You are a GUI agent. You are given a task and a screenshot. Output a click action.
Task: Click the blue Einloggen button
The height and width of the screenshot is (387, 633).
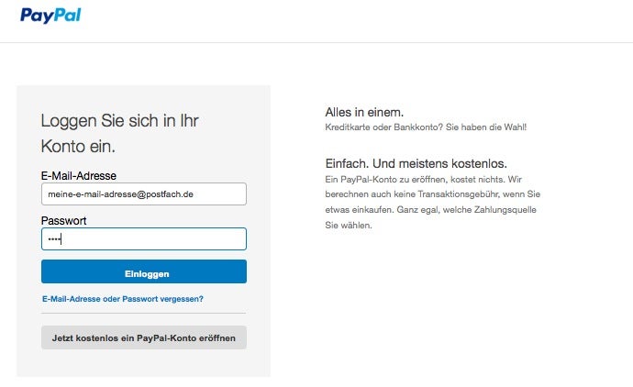pos(144,271)
